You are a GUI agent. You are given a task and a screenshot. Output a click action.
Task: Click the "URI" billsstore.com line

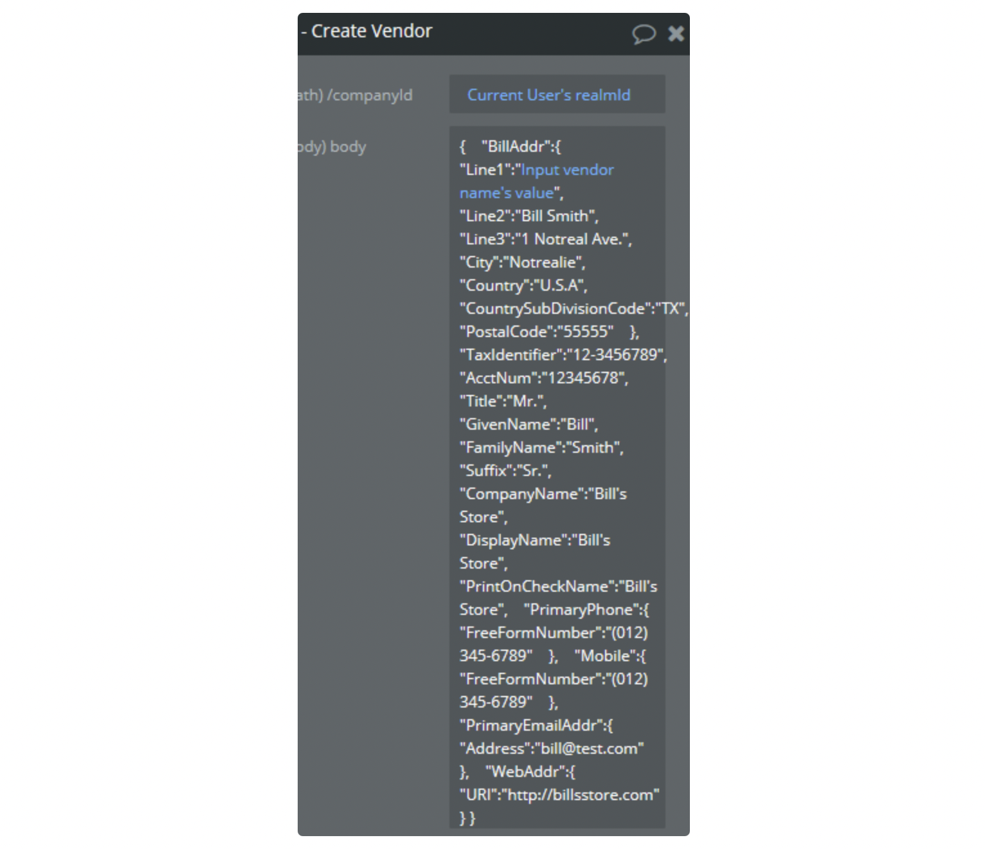point(559,795)
